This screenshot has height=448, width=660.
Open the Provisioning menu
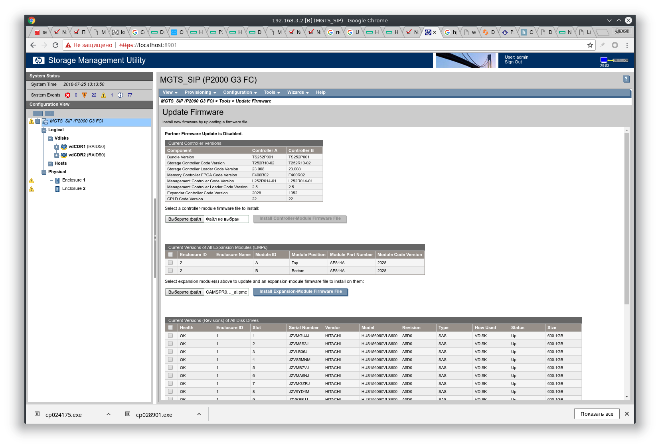pyautogui.click(x=200, y=93)
